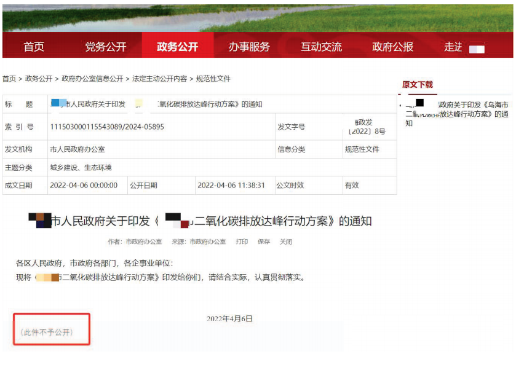Select the highlighted 政务公开 nav tab
Screen dimensions: 516x370
[177, 47]
